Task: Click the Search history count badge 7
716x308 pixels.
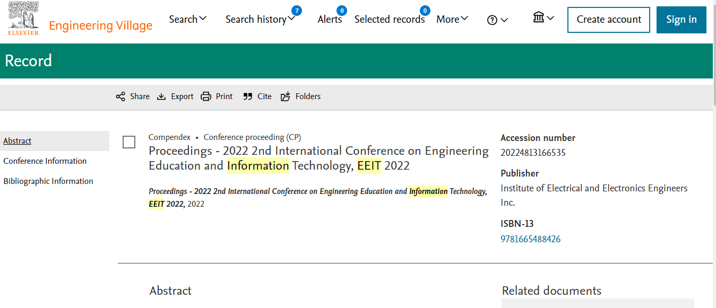Action: (x=297, y=10)
